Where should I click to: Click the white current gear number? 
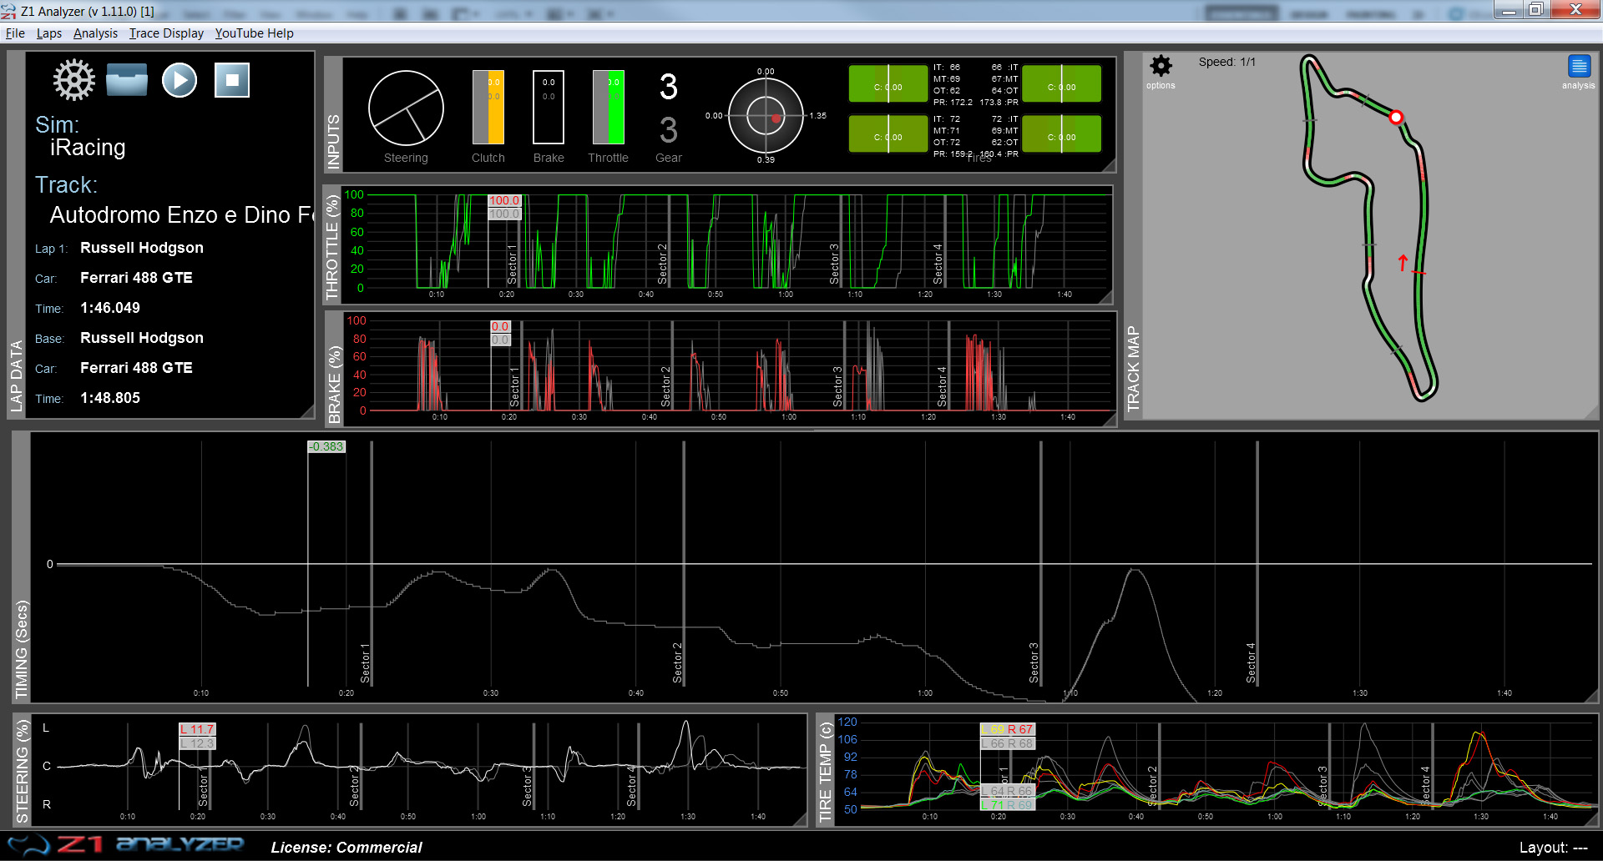tap(669, 87)
